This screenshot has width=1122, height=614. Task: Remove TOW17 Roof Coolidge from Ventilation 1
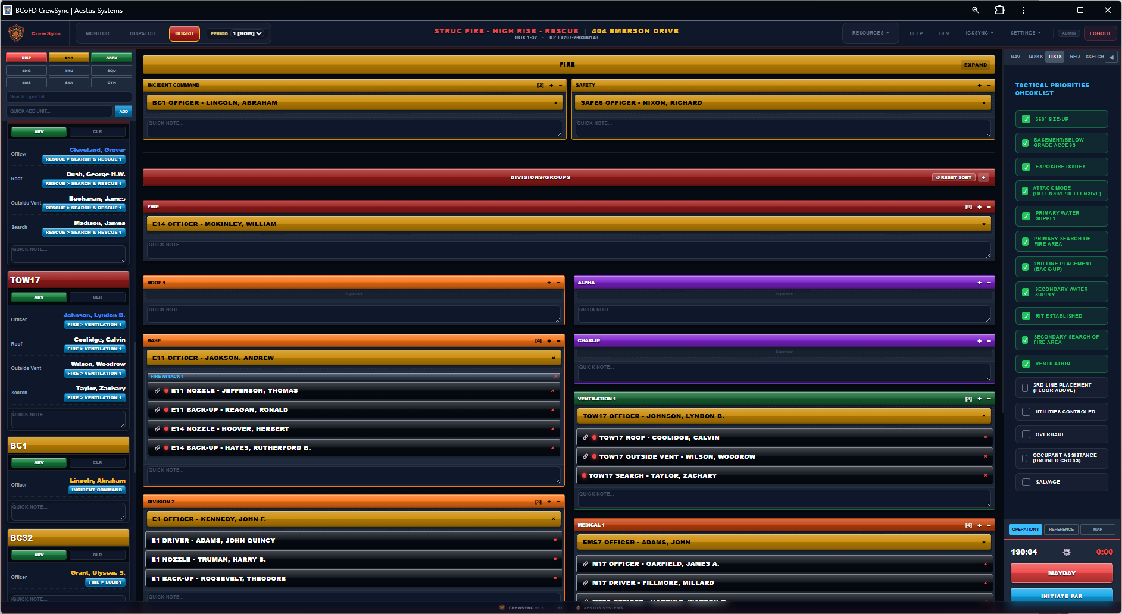click(985, 437)
